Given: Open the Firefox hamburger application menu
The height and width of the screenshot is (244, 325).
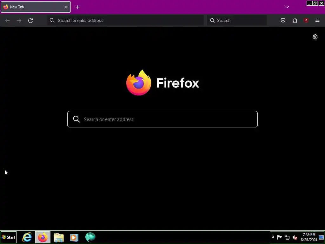Looking at the screenshot, I should (x=317, y=20).
